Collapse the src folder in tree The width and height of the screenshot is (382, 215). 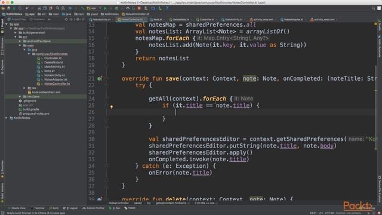(x=16, y=37)
